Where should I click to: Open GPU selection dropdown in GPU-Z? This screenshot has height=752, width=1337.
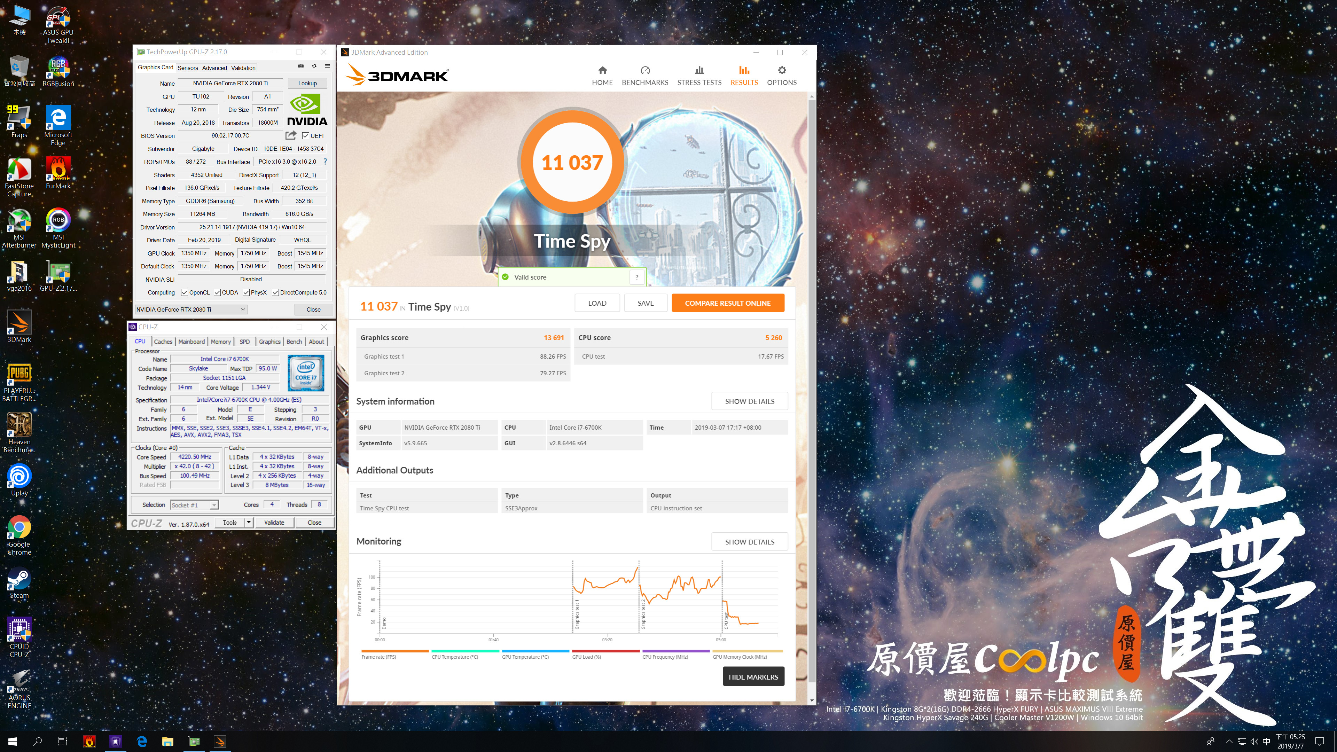[x=191, y=309]
